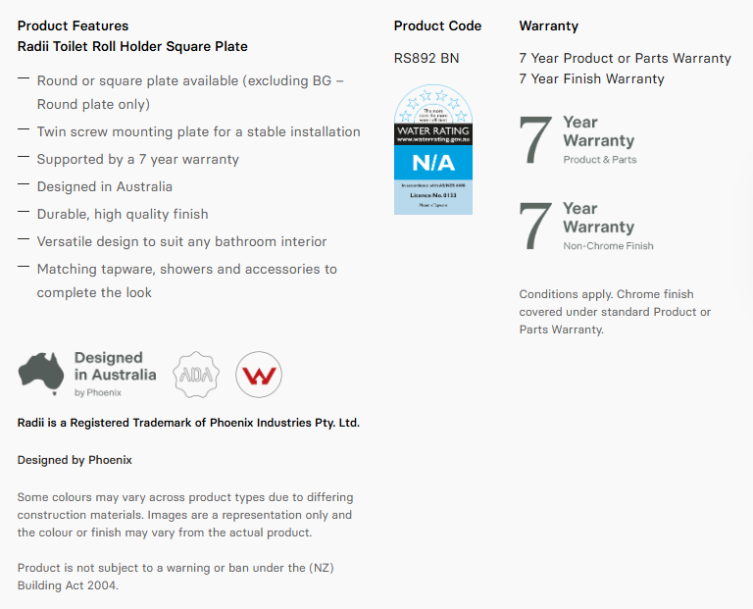
Task: Click 7 Year Product or Parts Warranty text
Action: point(625,58)
